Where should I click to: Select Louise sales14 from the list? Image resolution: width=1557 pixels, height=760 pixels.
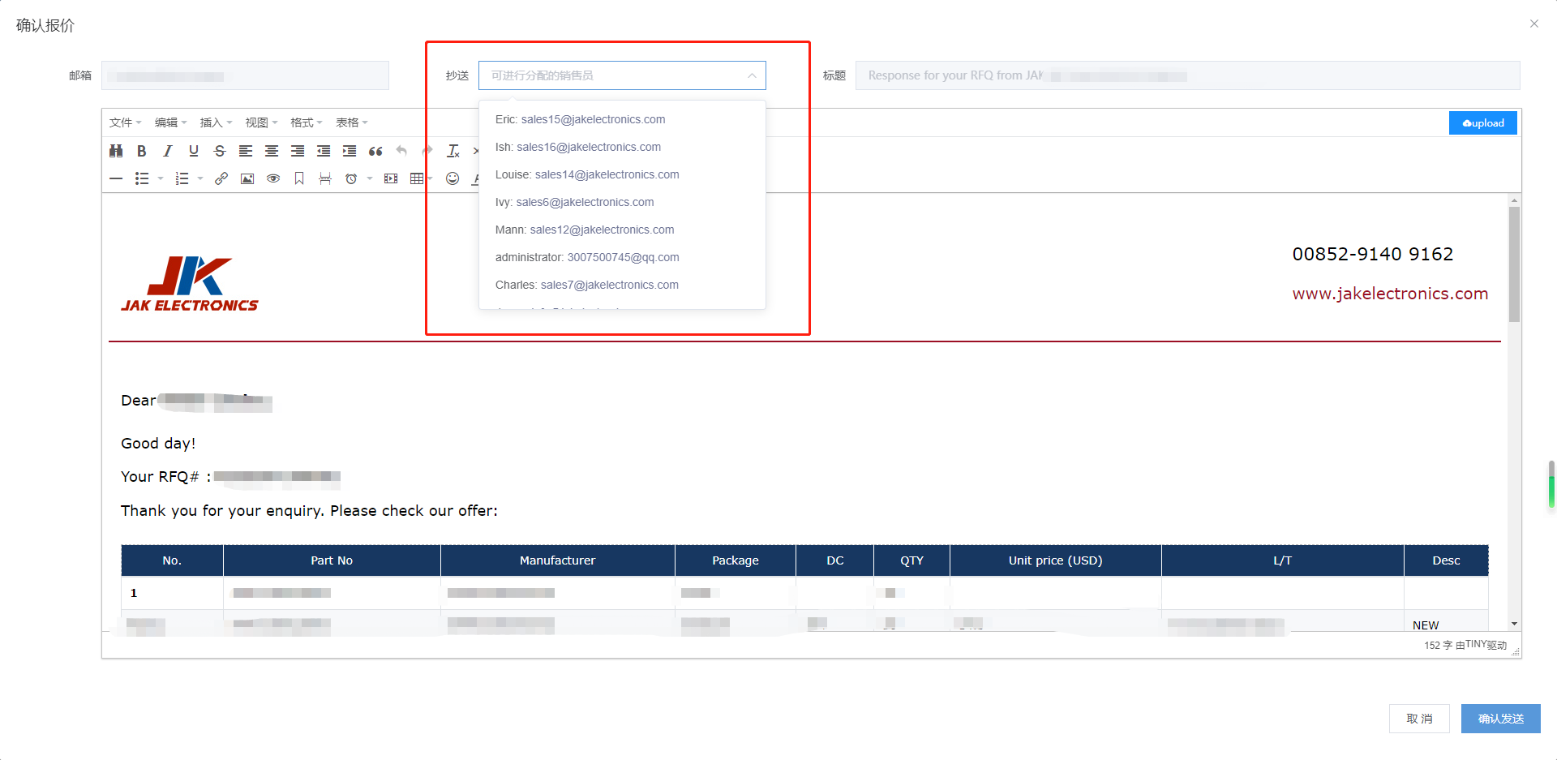(587, 174)
